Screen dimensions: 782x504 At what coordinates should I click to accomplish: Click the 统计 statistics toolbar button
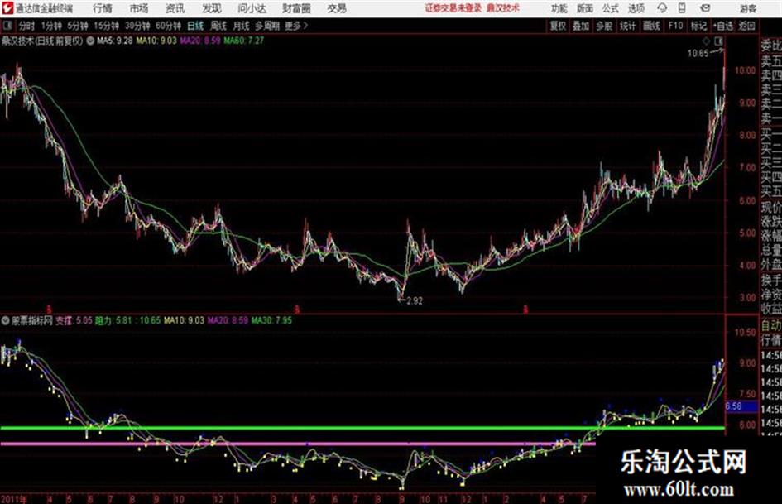pyautogui.click(x=627, y=26)
